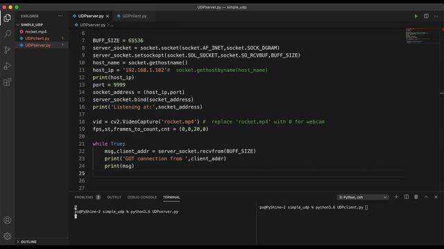Select the Terminal panel tab

(x=171, y=197)
